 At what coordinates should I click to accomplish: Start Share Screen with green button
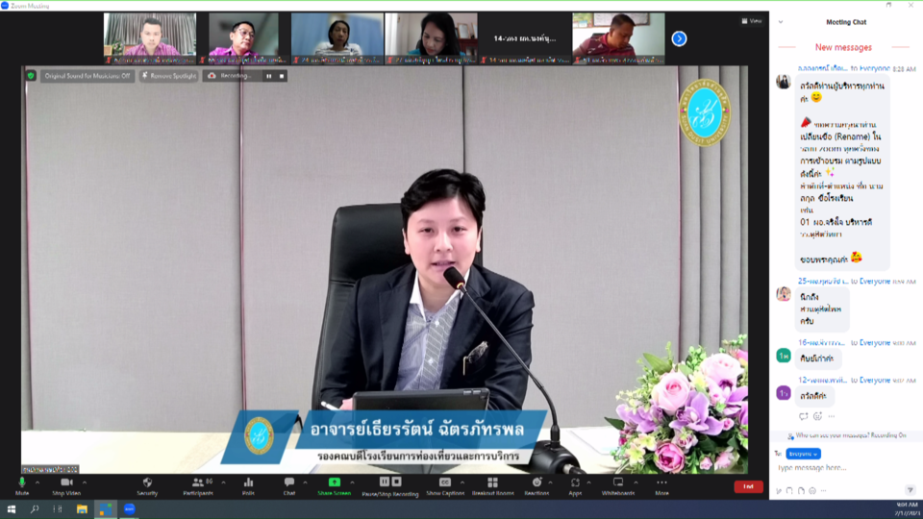pos(334,486)
